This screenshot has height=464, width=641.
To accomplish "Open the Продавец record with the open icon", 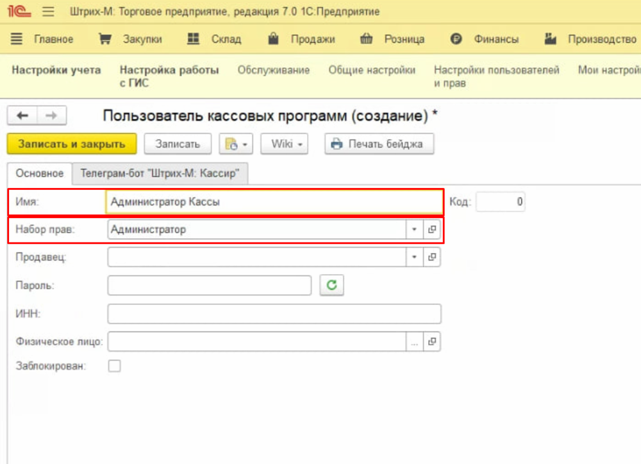I will coord(432,257).
